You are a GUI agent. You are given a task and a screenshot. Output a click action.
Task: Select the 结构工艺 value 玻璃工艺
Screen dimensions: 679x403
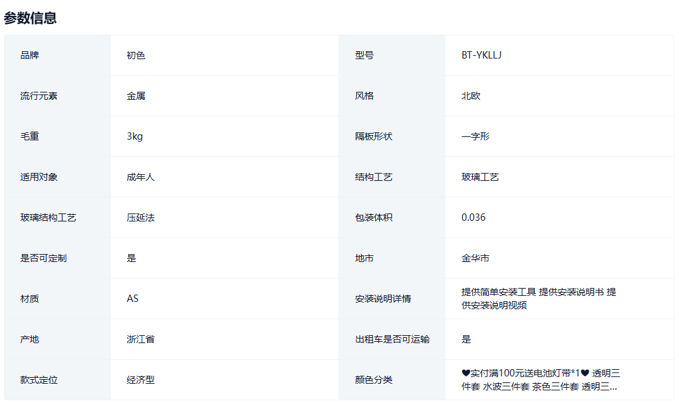coord(480,177)
